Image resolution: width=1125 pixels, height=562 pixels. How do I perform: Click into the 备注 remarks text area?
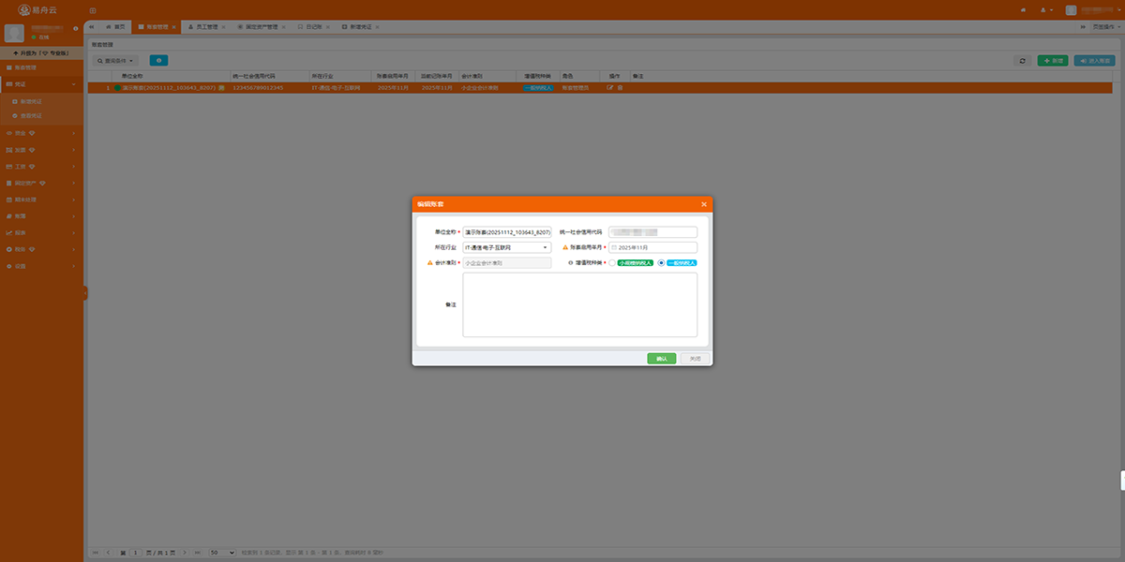click(x=579, y=304)
